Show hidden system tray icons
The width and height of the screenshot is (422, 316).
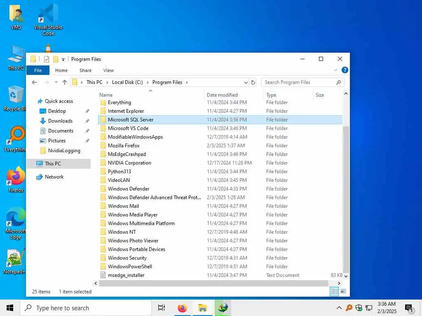coord(339,308)
